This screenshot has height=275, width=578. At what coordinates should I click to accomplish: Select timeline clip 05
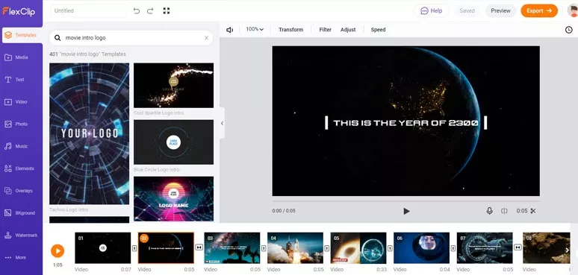point(358,247)
